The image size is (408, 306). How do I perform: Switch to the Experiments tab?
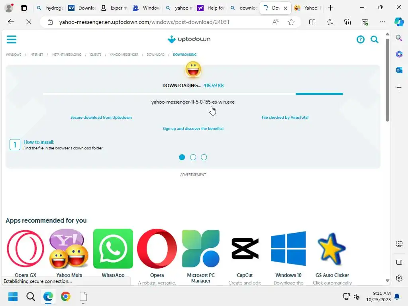pyautogui.click(x=114, y=8)
